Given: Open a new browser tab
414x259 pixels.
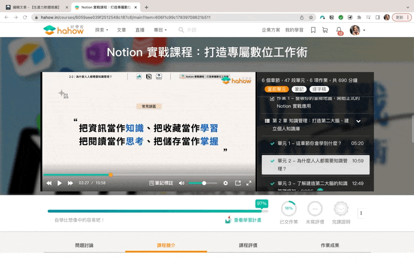Looking at the screenshot, I should (146, 7).
